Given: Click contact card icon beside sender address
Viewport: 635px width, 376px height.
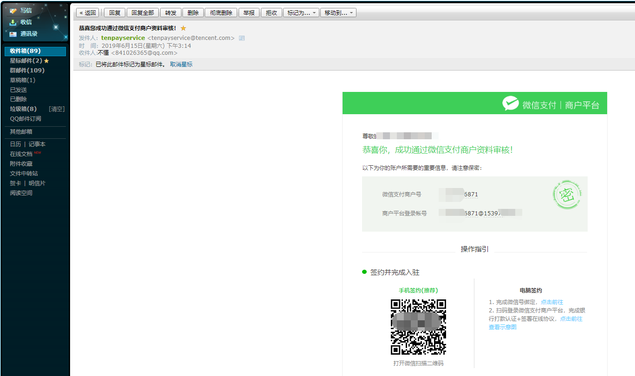Looking at the screenshot, I should point(242,38).
